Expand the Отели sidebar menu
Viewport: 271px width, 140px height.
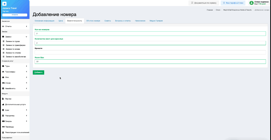pos(15,83)
